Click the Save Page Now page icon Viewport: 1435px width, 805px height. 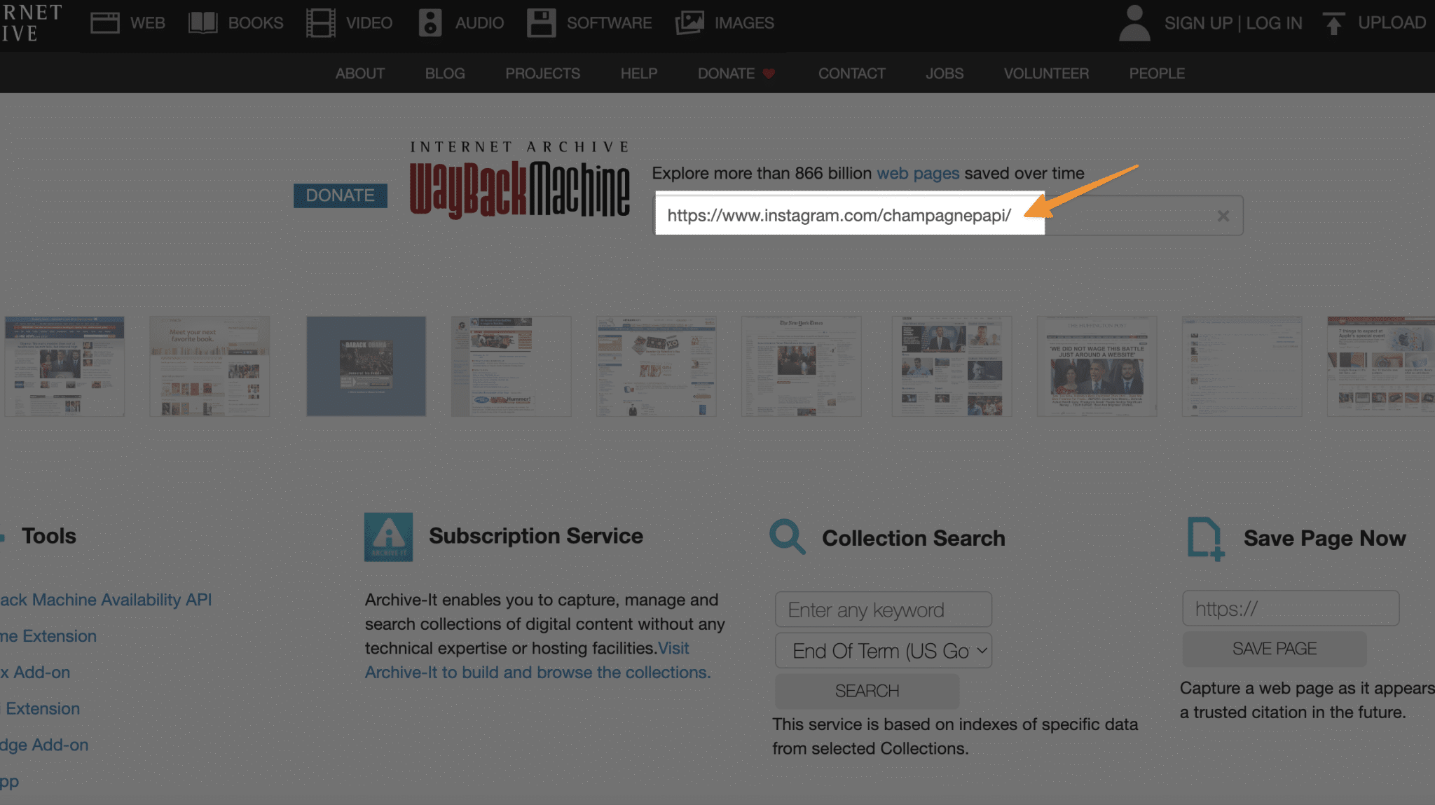pyautogui.click(x=1204, y=537)
